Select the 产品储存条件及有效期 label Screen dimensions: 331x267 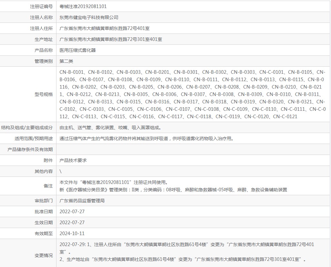(30, 150)
